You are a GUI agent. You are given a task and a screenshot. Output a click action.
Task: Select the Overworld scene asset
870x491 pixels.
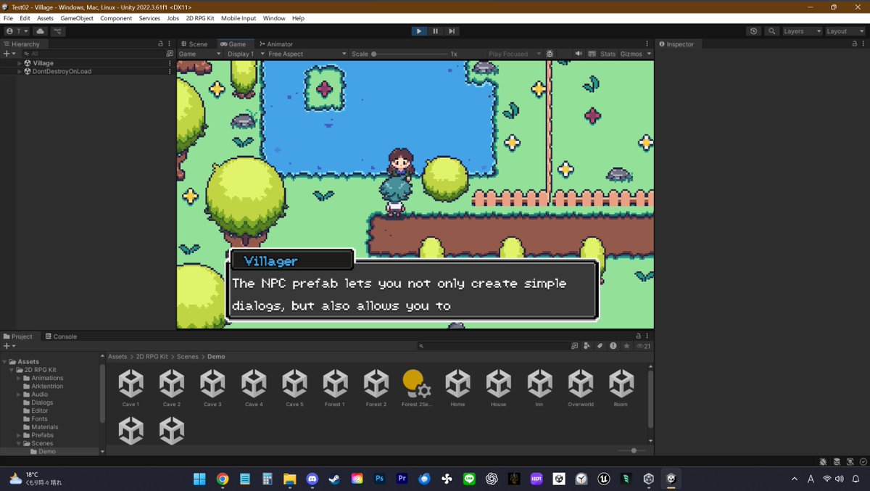click(x=580, y=388)
